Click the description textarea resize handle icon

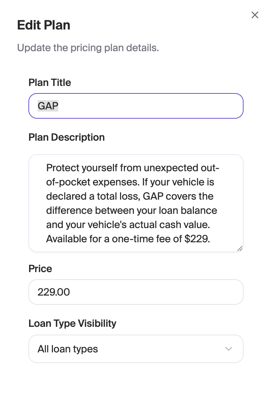click(x=240, y=248)
